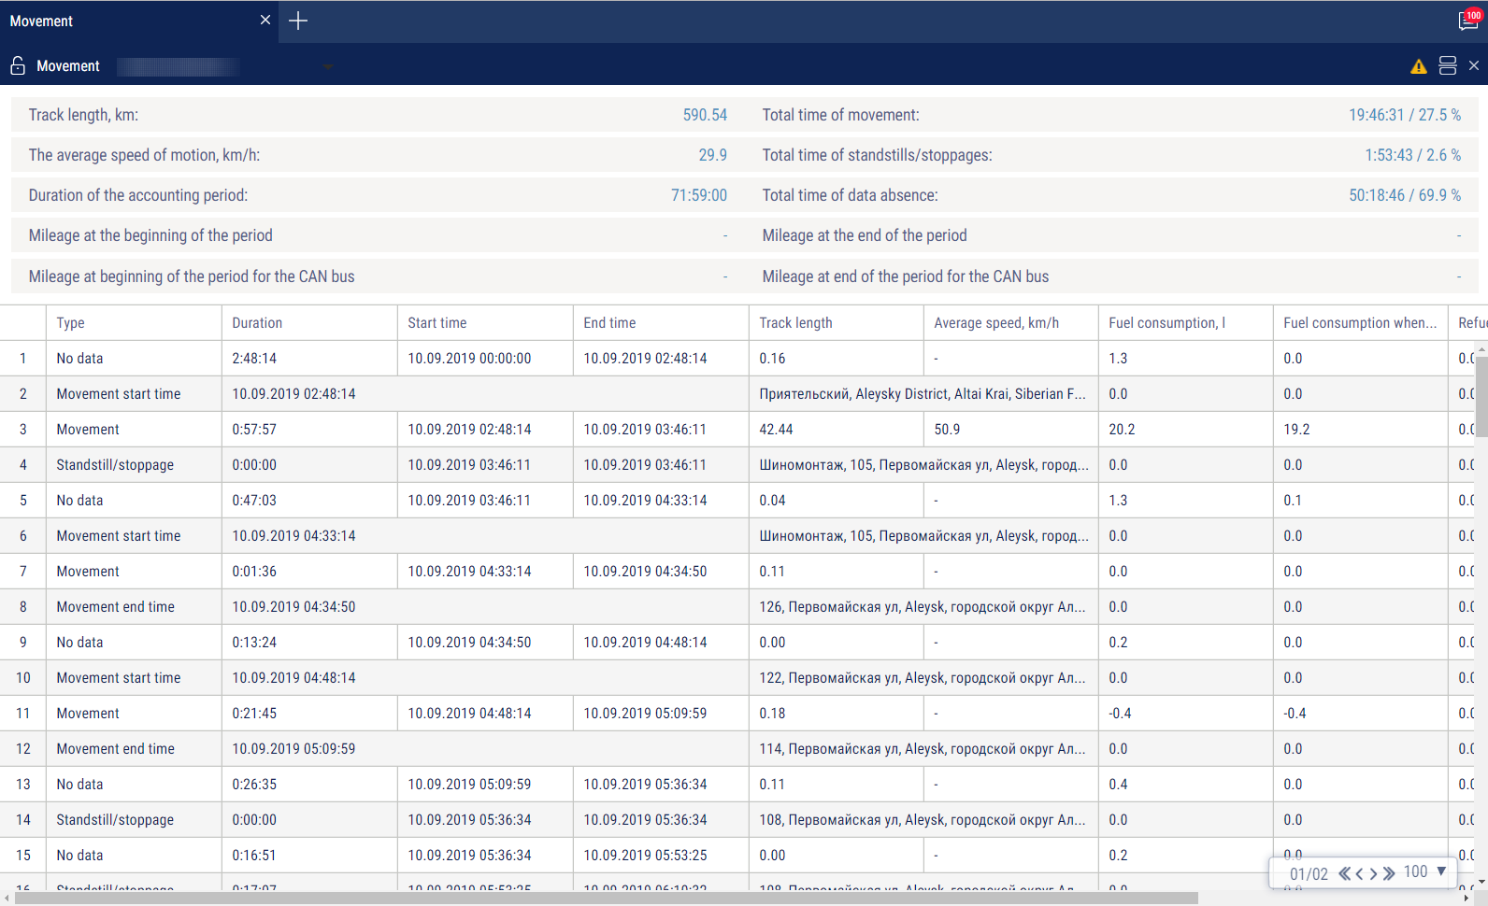Add a new tab with plus icon
The height and width of the screenshot is (906, 1488).
click(298, 21)
